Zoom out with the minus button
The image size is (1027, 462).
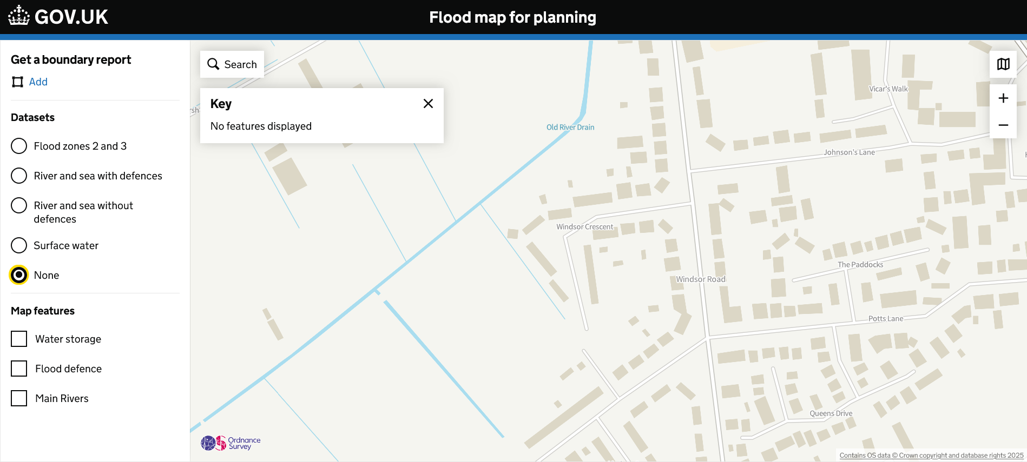tap(1003, 125)
